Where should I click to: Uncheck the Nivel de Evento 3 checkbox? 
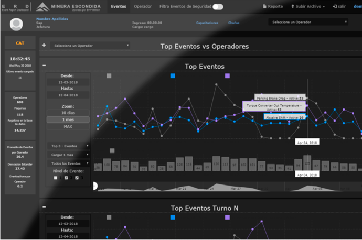pos(77,178)
